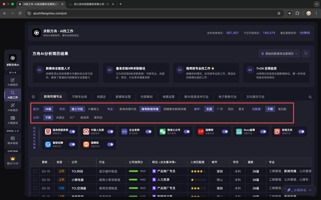Expand the 原始的新媒体运营简历 dropdown
This screenshot has height=200, width=321.
pos(279,54)
